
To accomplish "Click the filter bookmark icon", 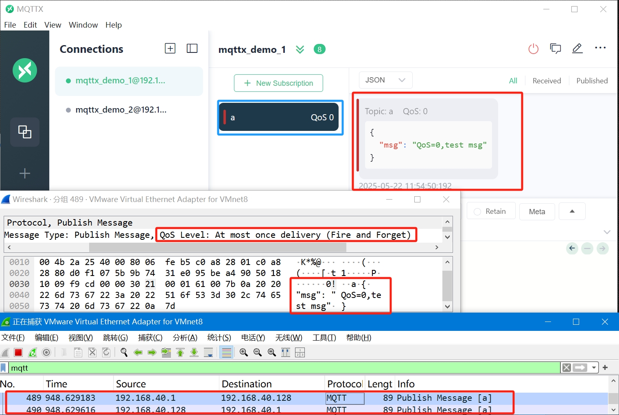I will [x=4, y=368].
